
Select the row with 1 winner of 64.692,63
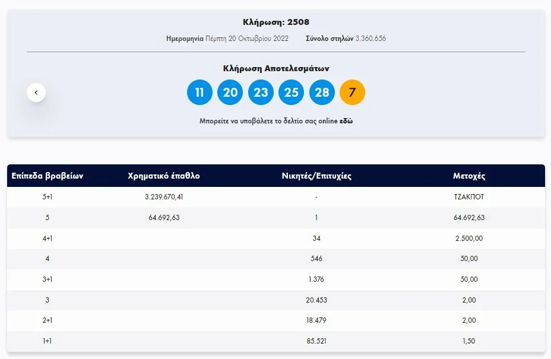(x=275, y=218)
